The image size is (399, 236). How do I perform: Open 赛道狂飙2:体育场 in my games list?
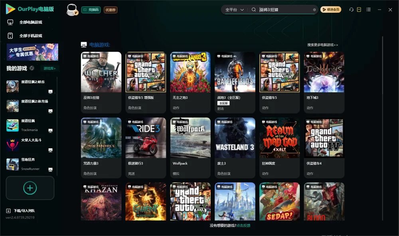tap(30, 106)
